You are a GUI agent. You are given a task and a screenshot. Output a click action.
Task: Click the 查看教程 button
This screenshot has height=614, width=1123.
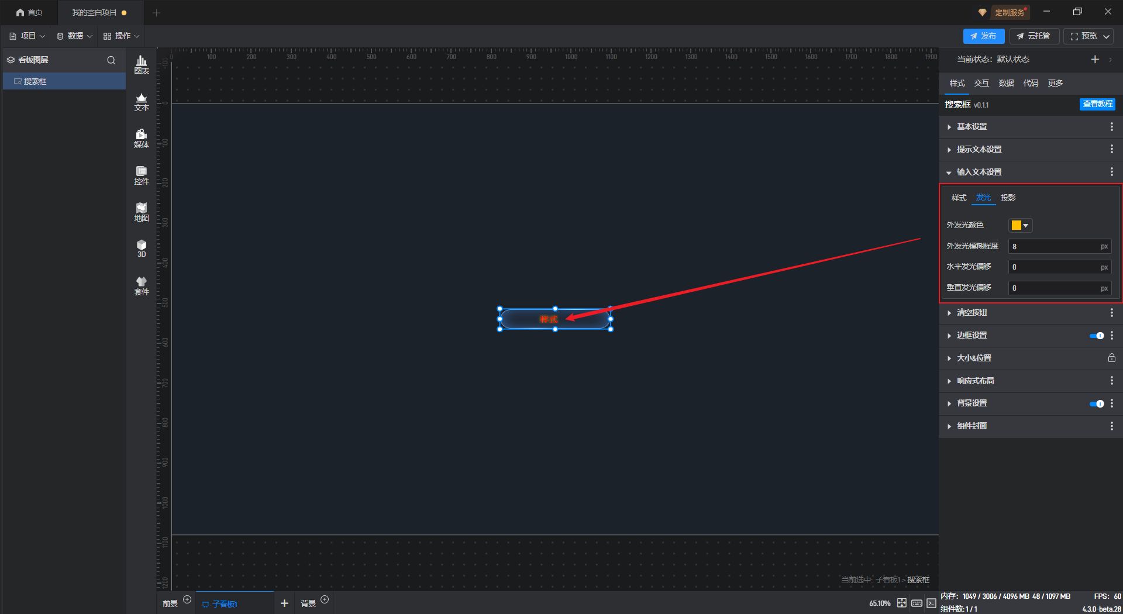(1097, 104)
